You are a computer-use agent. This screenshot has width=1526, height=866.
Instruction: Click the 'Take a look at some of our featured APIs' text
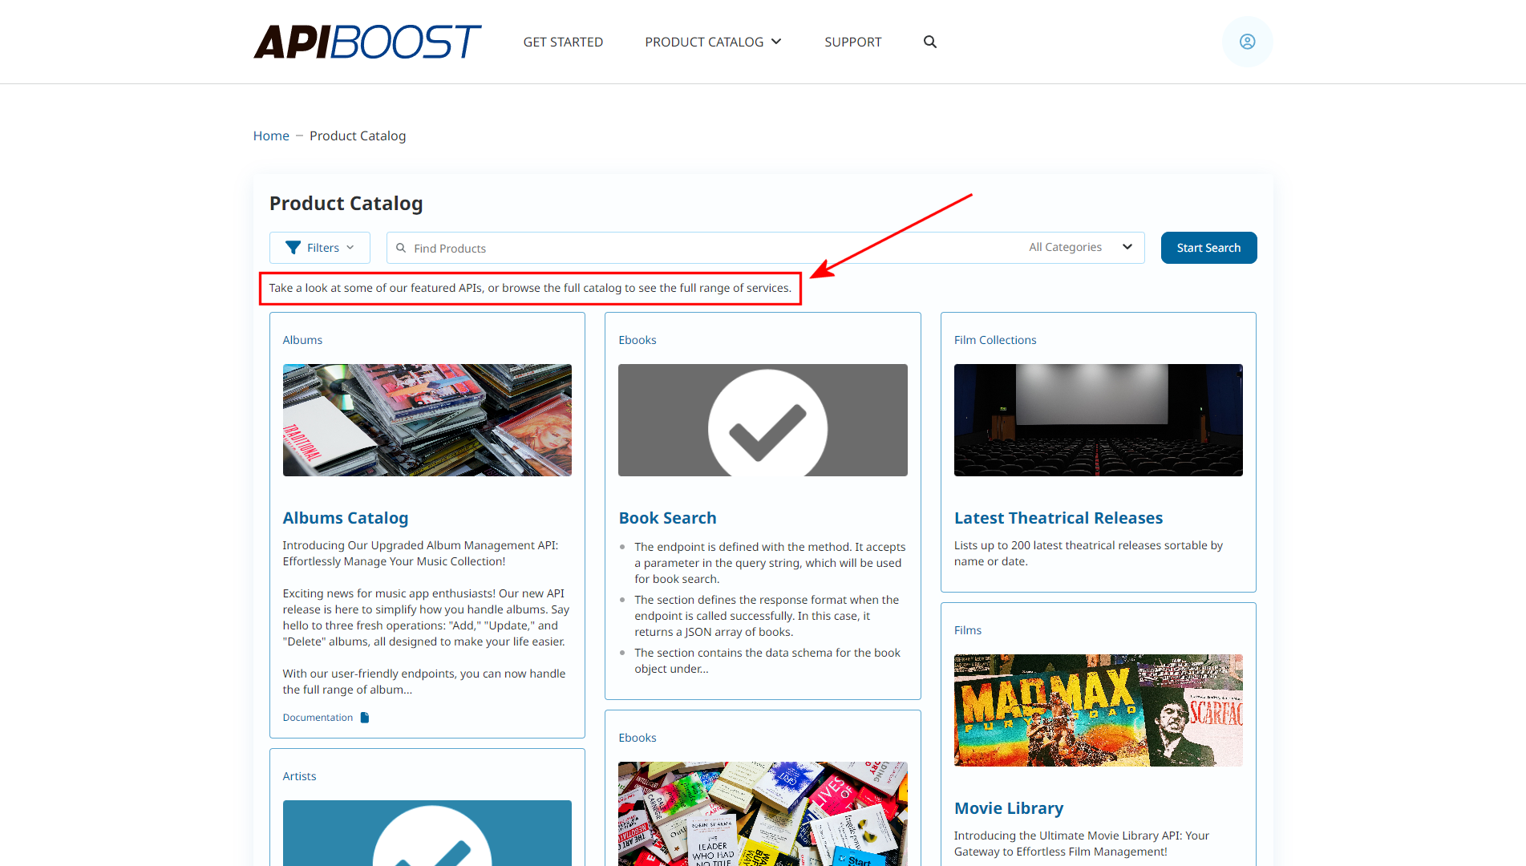tap(530, 288)
